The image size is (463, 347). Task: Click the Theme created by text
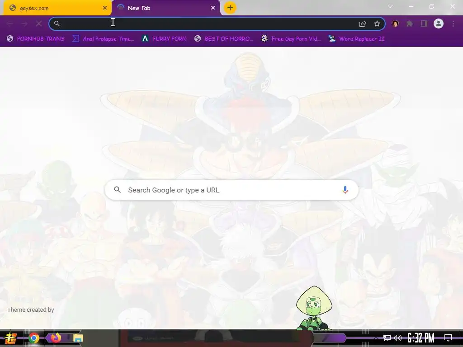click(x=31, y=310)
